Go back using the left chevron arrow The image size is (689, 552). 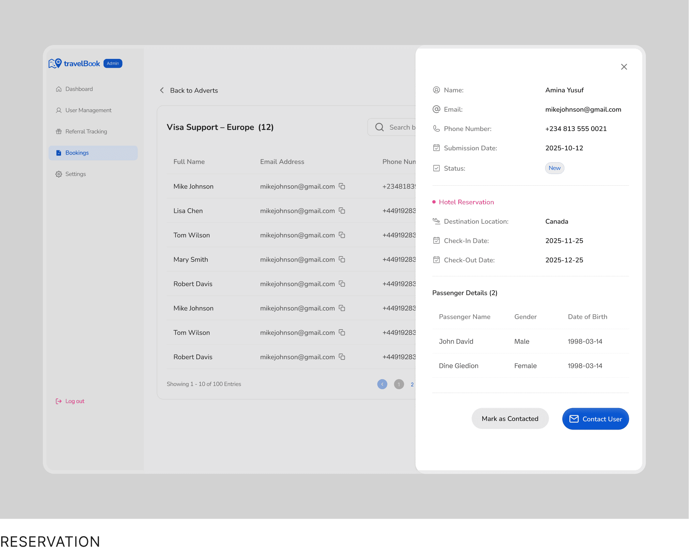162,90
